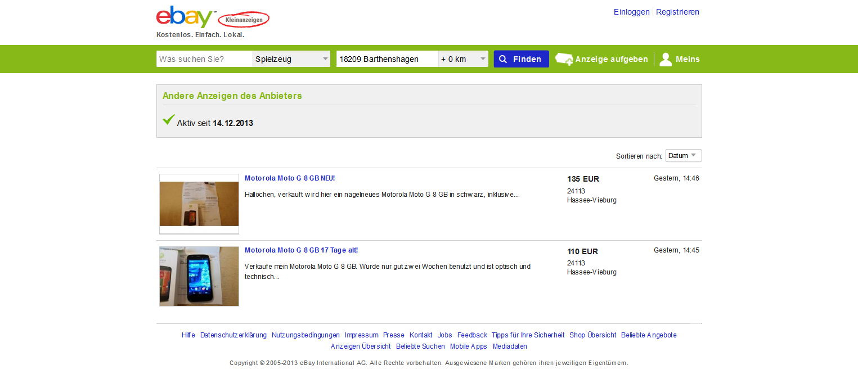Open the Jobs footer link
This screenshot has height=392, width=858.
point(445,335)
